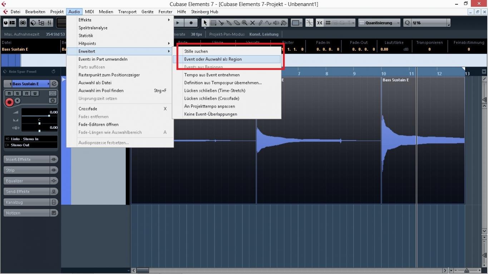This screenshot has width=488, height=274.
Task: Expand the Notizen inspector section
Action: 26,213
